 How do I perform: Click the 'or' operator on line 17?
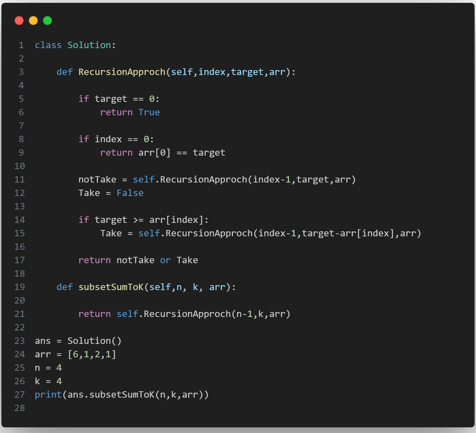click(165, 260)
